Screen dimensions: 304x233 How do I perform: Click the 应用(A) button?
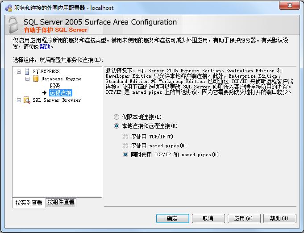244,218
